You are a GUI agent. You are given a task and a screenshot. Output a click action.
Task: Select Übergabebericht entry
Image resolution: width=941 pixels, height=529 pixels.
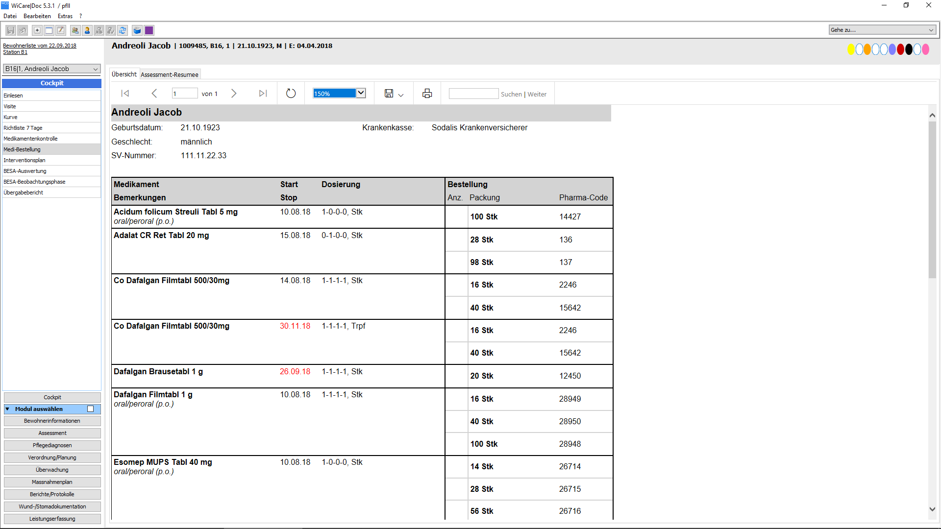[x=51, y=192]
